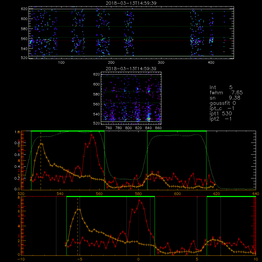
Task: Click x-axis label 0 on the bottom plot
Action: coord(138,259)
